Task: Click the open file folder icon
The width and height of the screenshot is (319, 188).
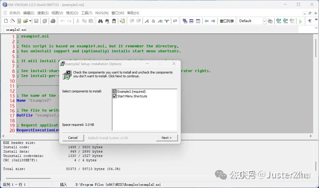Action: (x=25, y=21)
